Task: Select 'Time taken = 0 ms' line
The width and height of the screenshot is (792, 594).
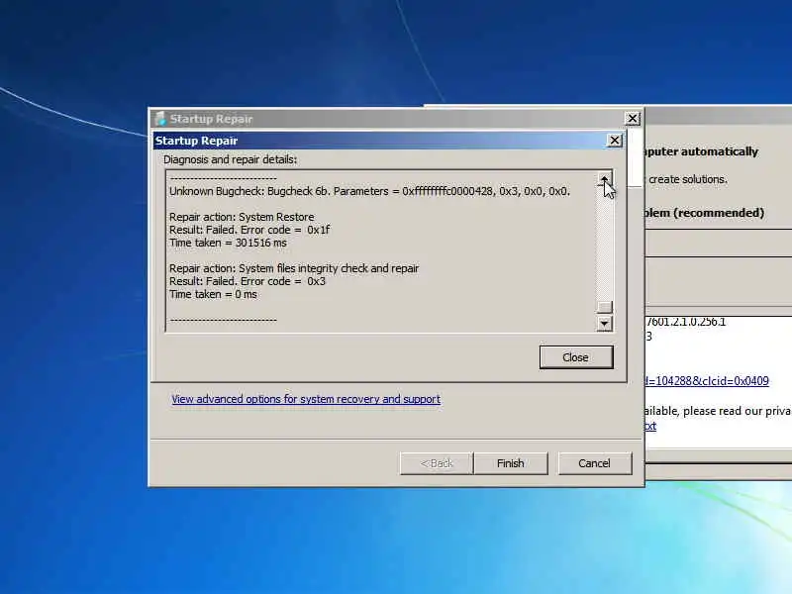Action: [213, 294]
